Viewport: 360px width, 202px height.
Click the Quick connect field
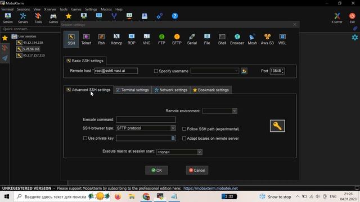pyautogui.click(x=30, y=29)
